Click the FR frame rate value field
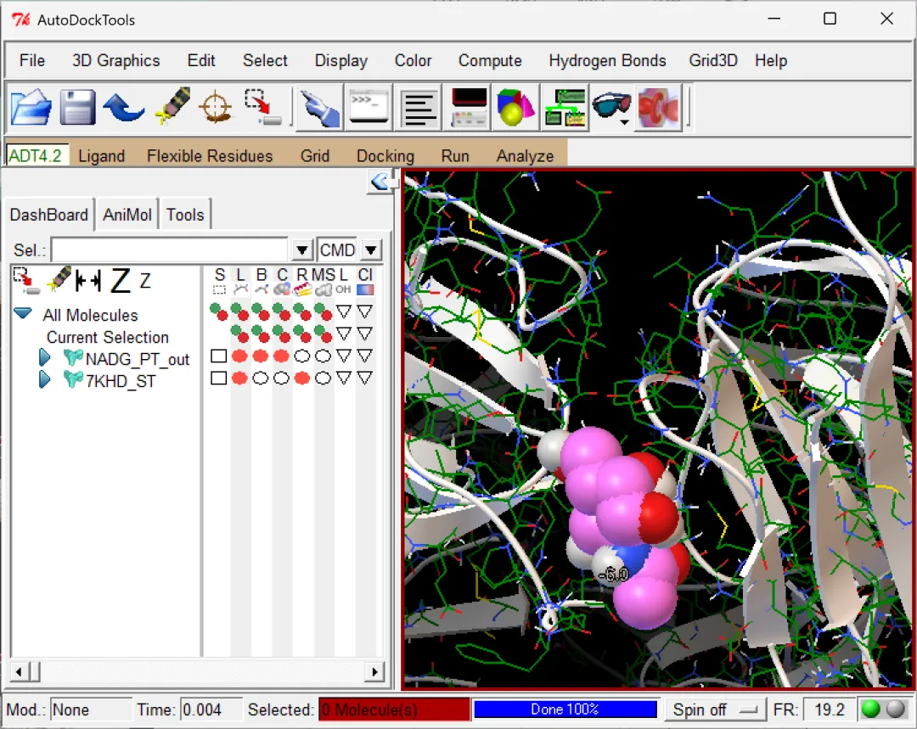The height and width of the screenshot is (729, 917). coord(830,709)
